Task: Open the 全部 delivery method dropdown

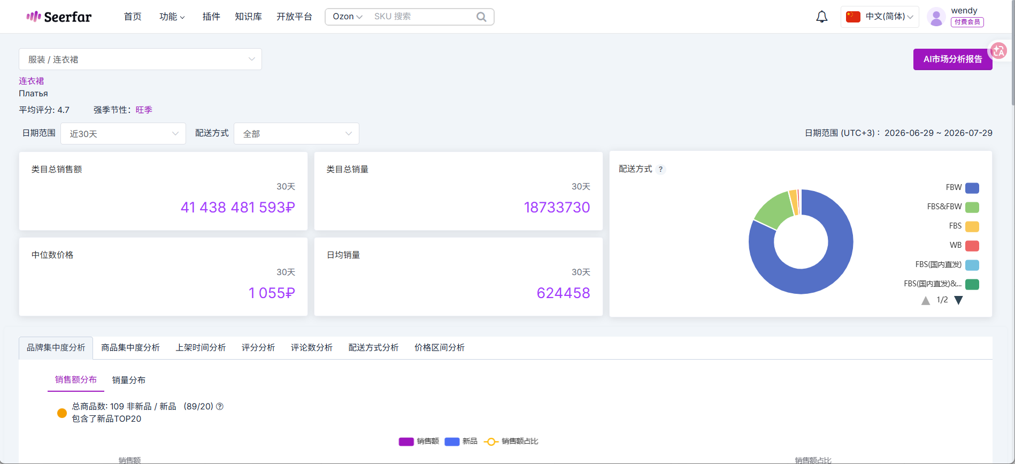Action: pos(296,134)
